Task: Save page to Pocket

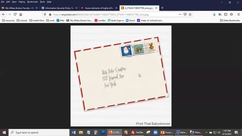Action: (185, 14)
